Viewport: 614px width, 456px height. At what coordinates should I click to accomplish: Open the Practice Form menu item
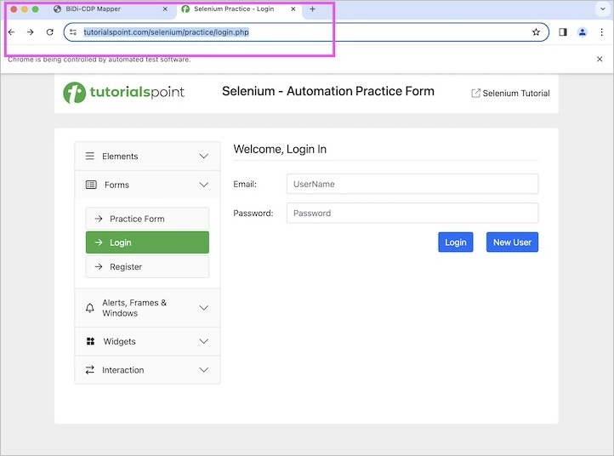(147, 219)
